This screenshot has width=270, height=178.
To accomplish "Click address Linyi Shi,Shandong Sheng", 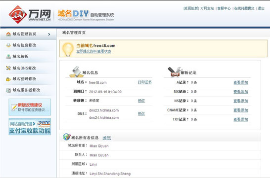I will 110,174.
